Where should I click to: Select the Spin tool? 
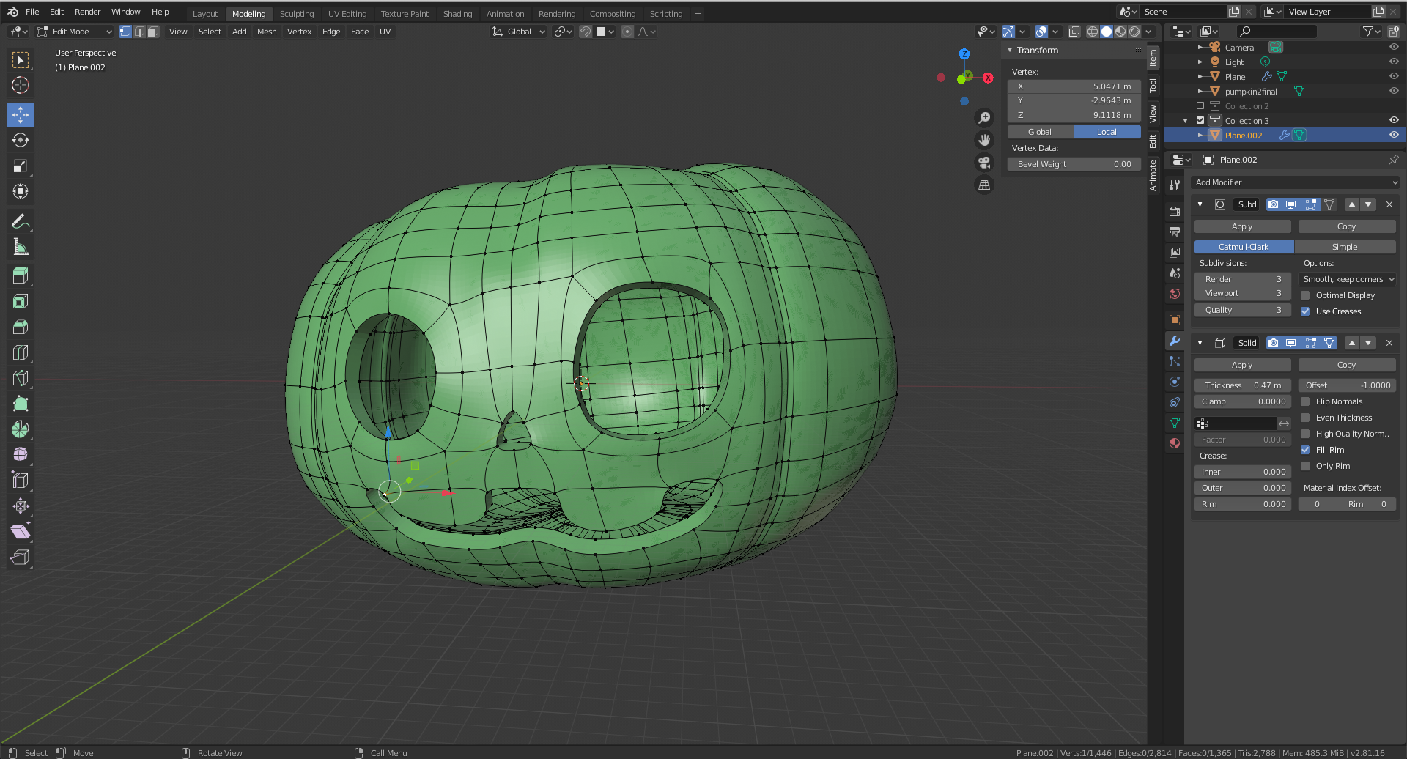[21, 429]
